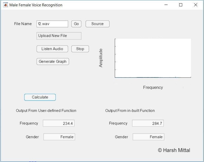Click 'Output From in-built Function' text
The height and width of the screenshot is (162, 204).
pyautogui.click(x=130, y=111)
